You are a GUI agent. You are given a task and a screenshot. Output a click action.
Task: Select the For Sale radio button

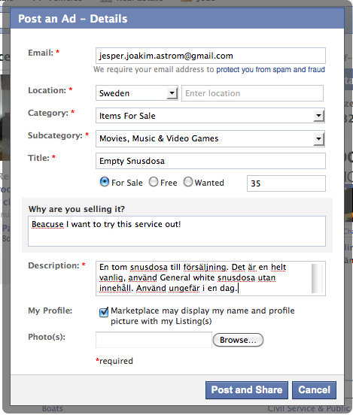[x=105, y=182]
